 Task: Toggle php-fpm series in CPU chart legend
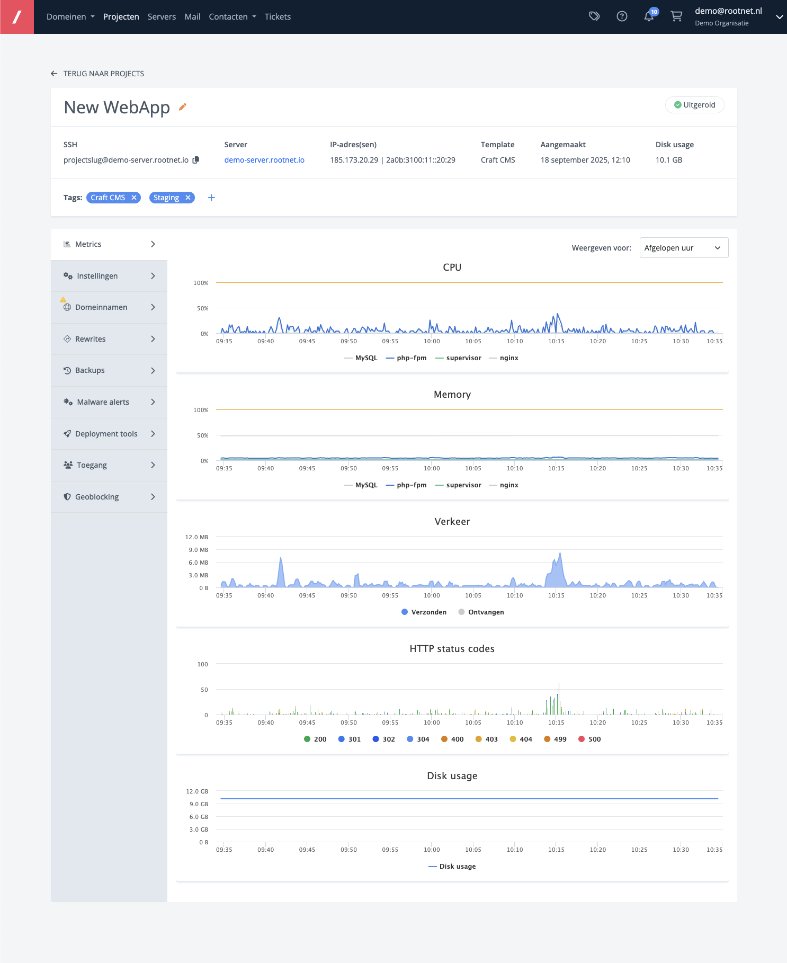[406, 358]
